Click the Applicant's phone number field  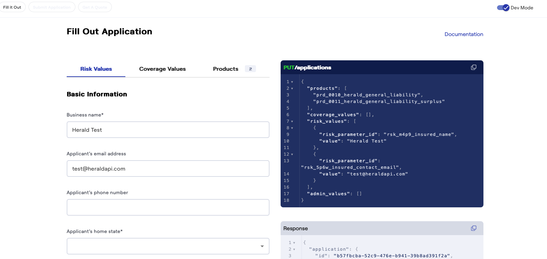[x=168, y=207]
